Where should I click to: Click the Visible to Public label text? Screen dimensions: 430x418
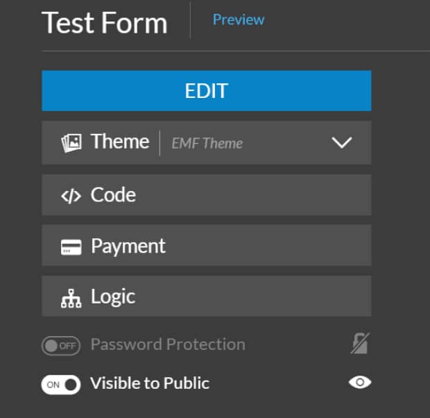(150, 383)
